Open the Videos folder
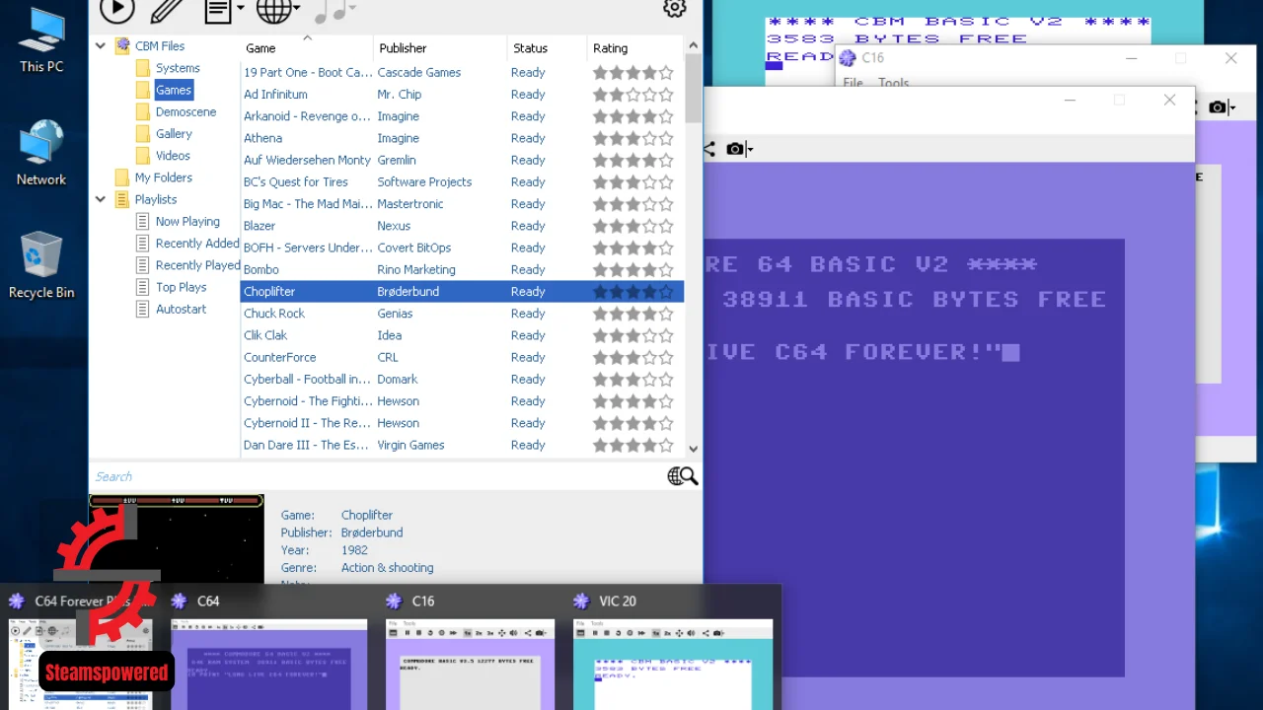Screen dimensions: 1263x710 click(x=173, y=156)
